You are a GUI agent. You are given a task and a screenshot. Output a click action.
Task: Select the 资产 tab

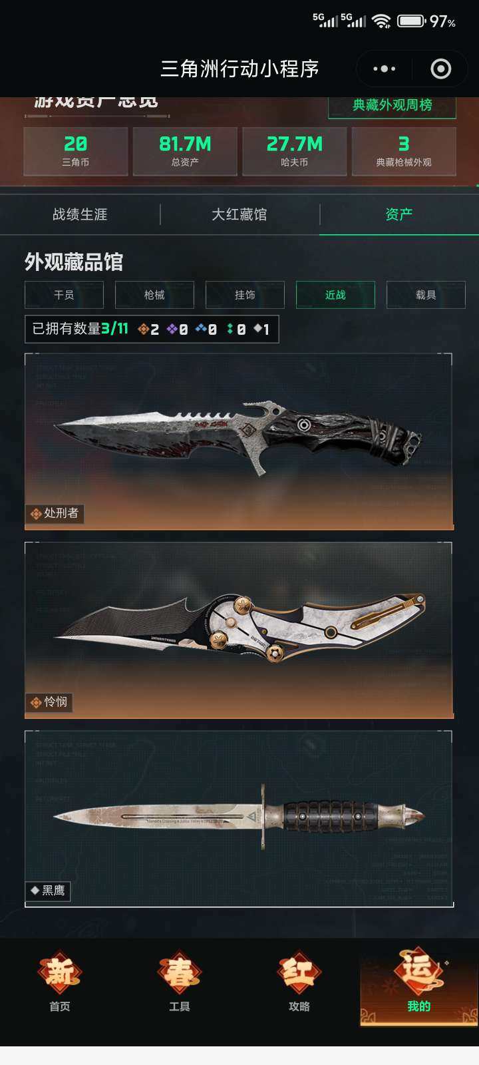(399, 214)
